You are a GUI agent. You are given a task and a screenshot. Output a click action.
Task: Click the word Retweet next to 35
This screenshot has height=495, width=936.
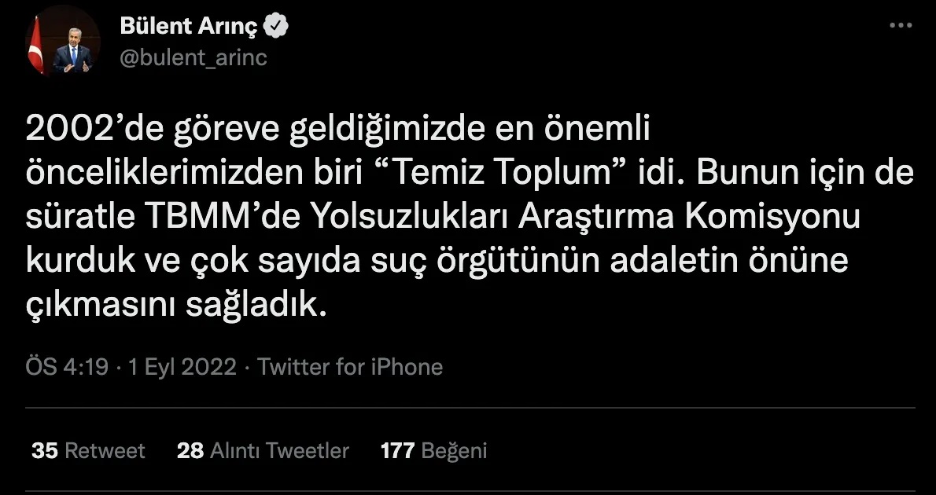click(105, 450)
